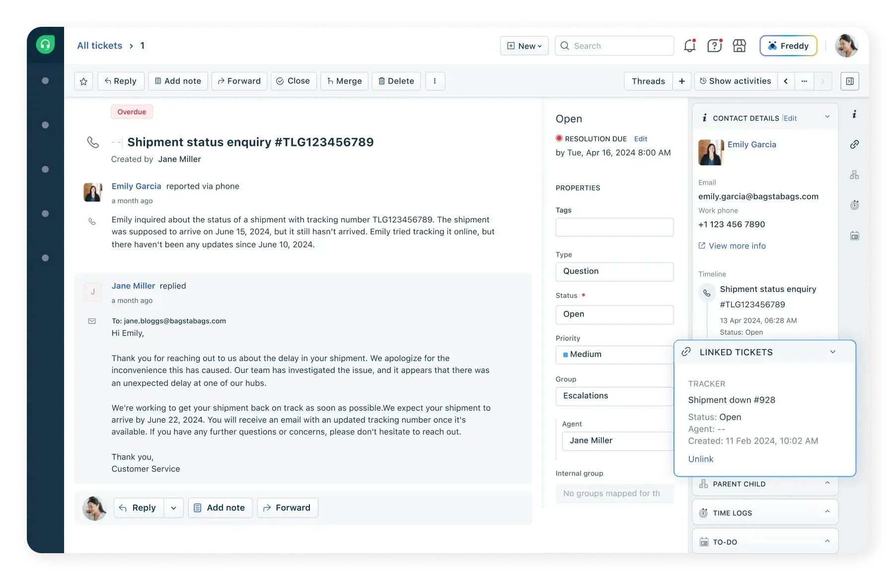The width and height of the screenshot is (896, 580).
Task: Click inside the Search field
Action: tap(614, 45)
